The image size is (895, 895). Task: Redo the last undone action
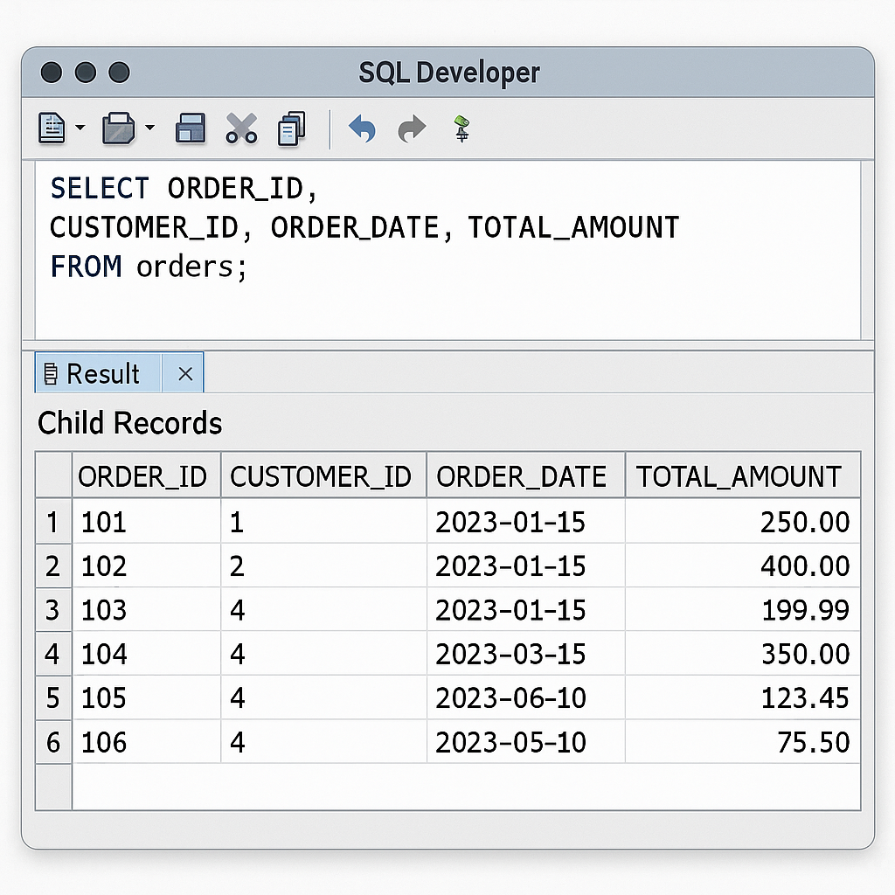411,128
